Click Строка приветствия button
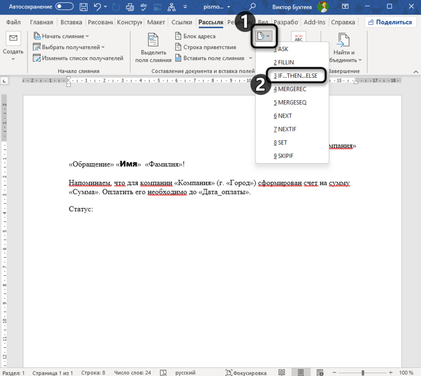This screenshot has width=421, height=376. pyautogui.click(x=205, y=47)
